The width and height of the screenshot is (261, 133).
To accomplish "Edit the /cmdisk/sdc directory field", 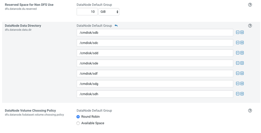I will tap(155, 43).
